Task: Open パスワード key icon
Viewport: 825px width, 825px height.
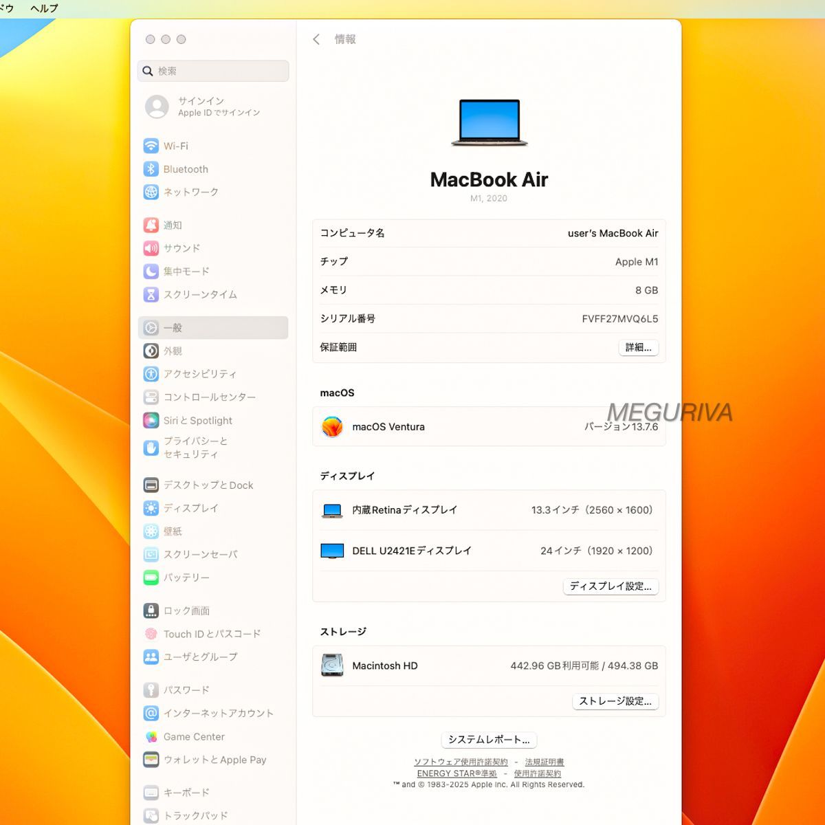Action: point(151,690)
